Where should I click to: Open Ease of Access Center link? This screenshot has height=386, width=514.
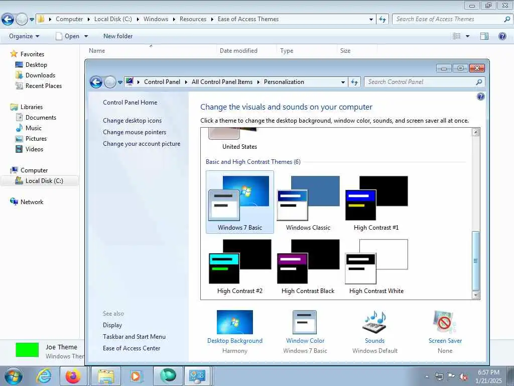click(132, 348)
